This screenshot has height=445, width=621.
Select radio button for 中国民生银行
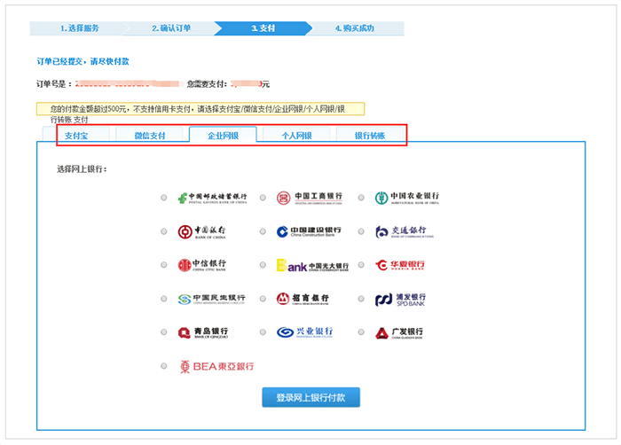click(x=163, y=299)
